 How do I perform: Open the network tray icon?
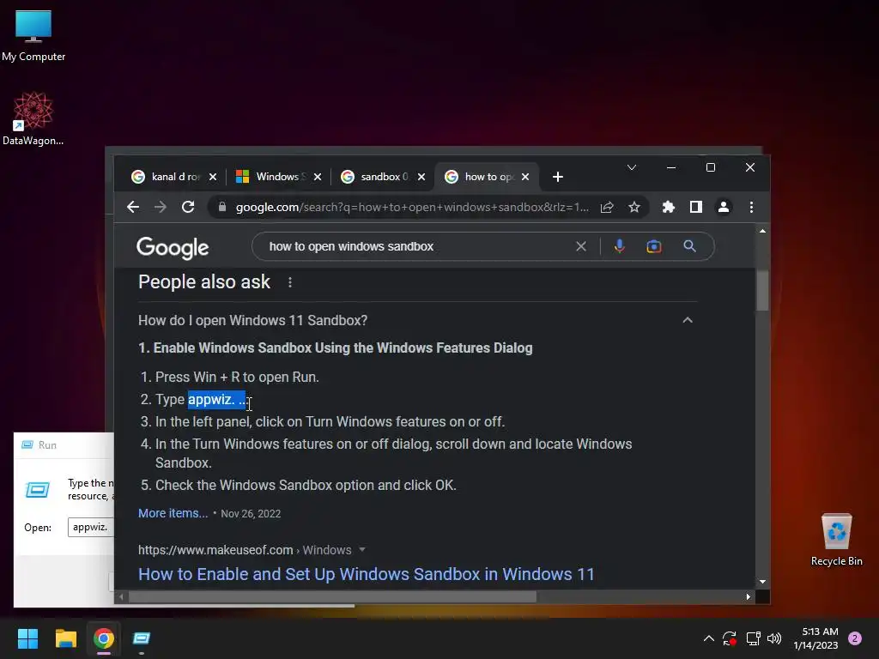(x=753, y=638)
